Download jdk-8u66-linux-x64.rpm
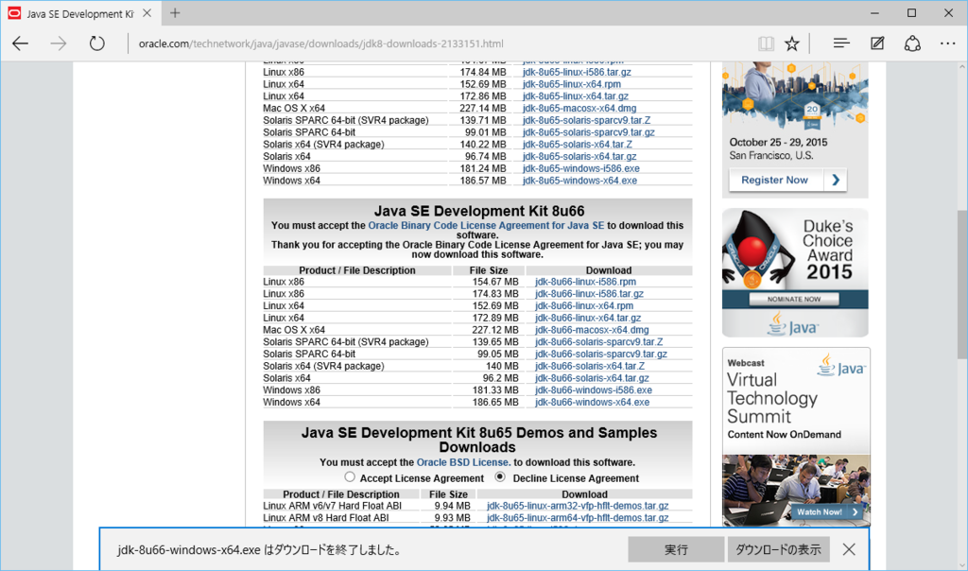The image size is (968, 571). [584, 306]
